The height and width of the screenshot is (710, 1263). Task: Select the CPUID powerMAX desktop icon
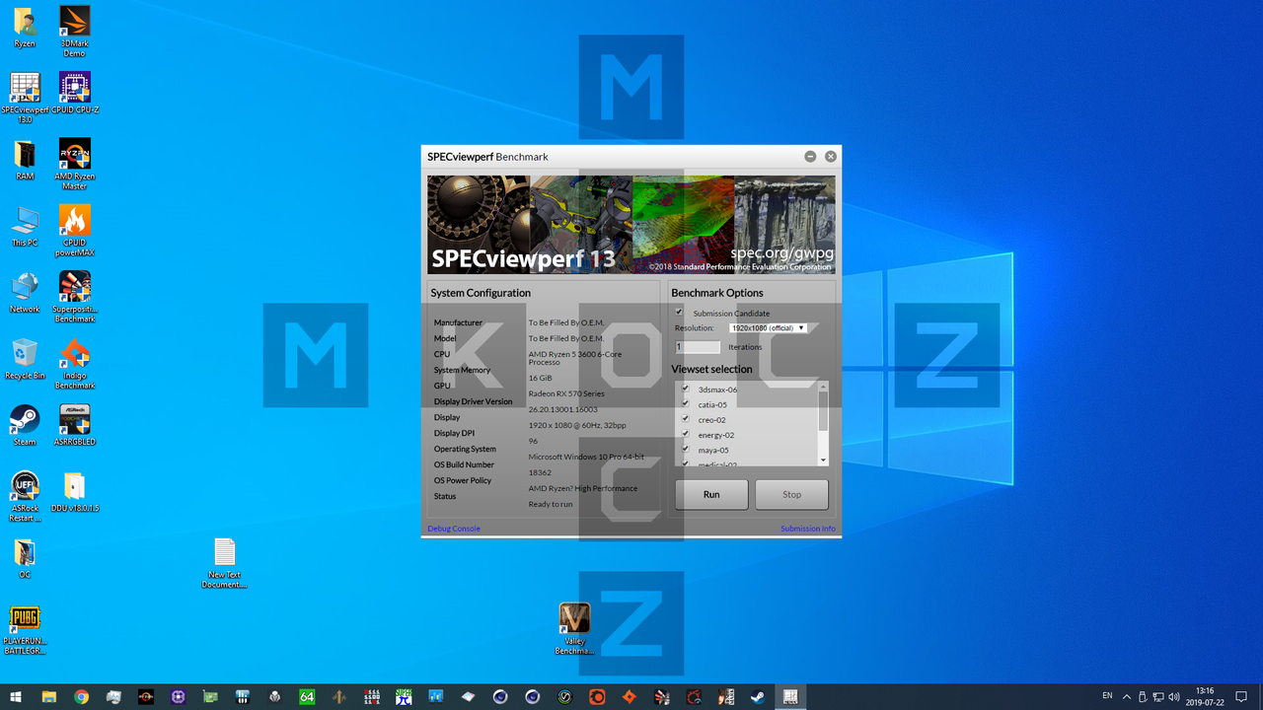click(x=74, y=230)
